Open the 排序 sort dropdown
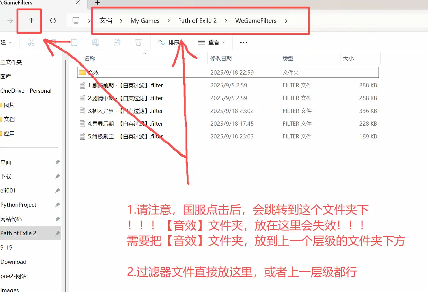This screenshot has width=428, height=292. [x=171, y=42]
